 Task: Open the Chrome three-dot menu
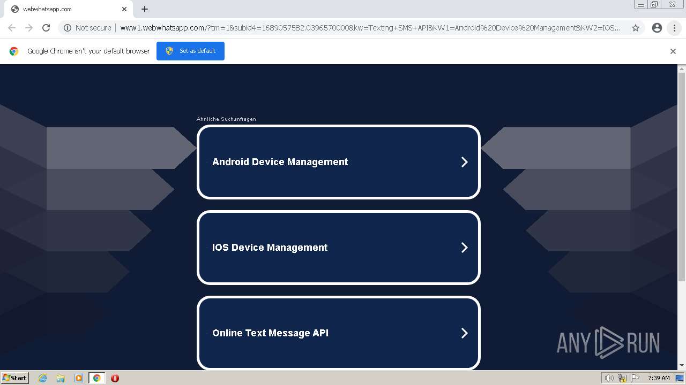click(x=674, y=28)
